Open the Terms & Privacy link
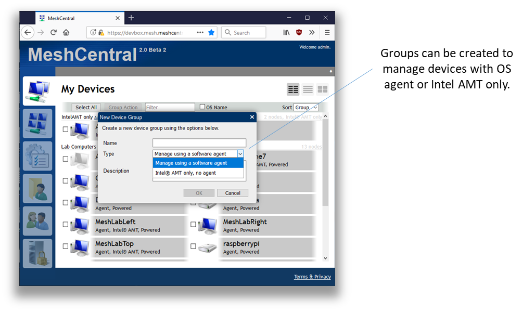The image size is (522, 312). (312, 277)
